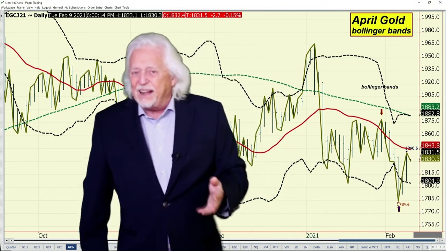Viewport: 446px width, 251px height.
Task: Switch to the Yen tab
Action: 341,247
